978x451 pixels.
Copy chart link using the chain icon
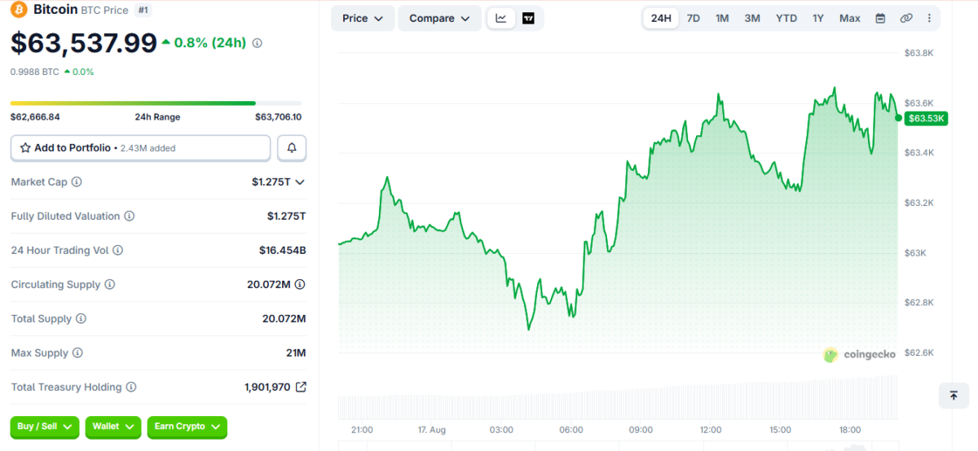906,18
